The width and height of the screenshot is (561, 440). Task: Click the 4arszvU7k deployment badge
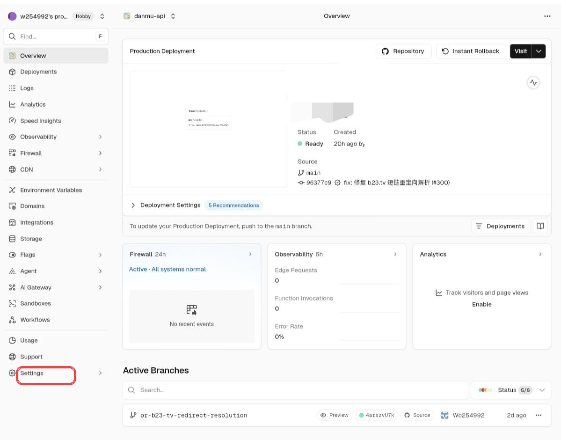click(x=376, y=415)
